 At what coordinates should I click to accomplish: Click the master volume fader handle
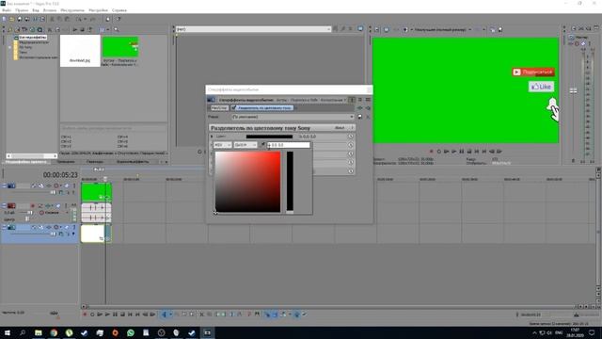(573, 90)
